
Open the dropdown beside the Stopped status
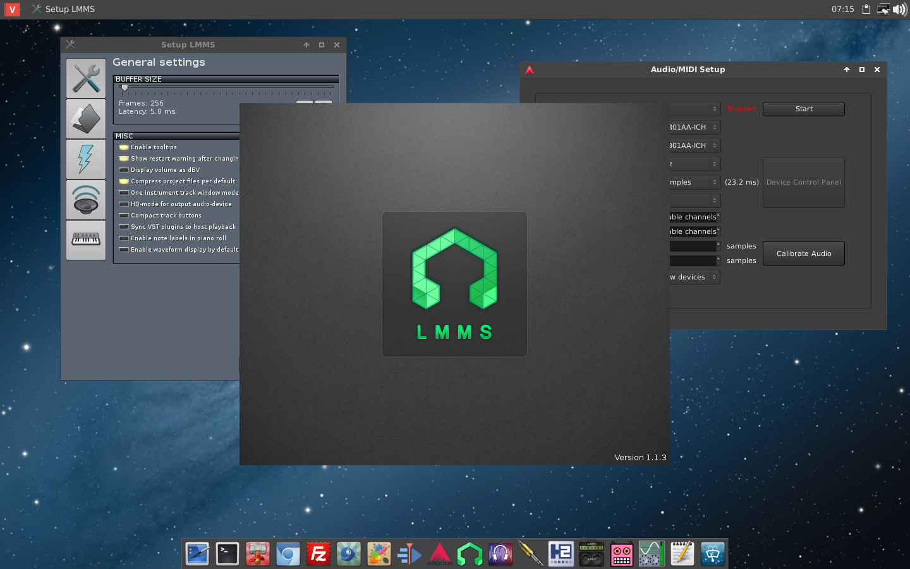coord(695,109)
